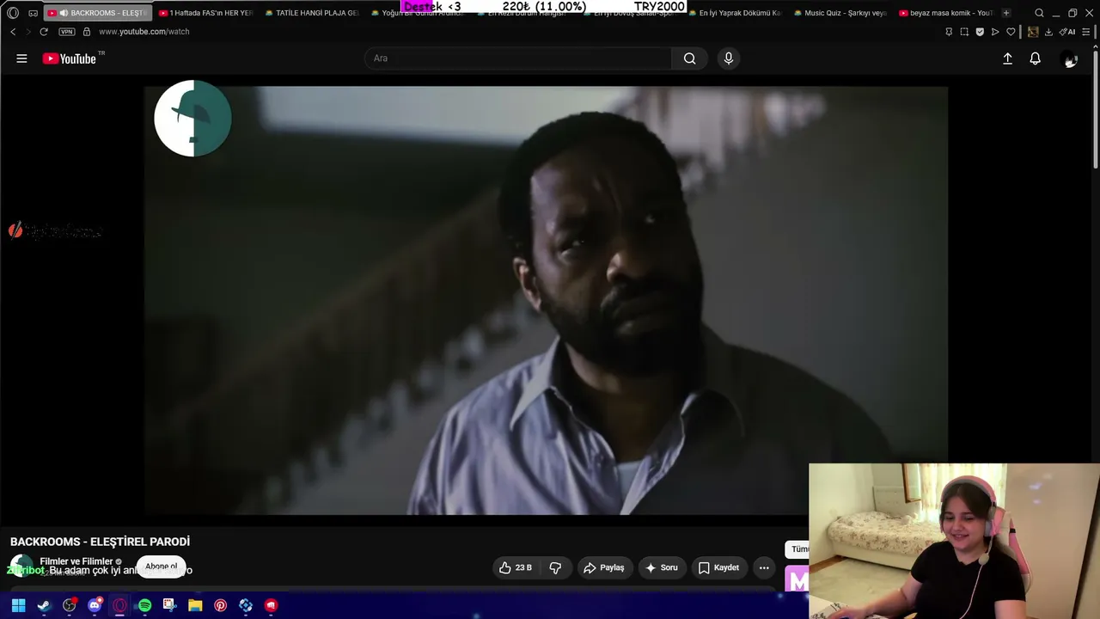Switch to 'Music Quiz - Şarkıyı' tab
Image resolution: width=1100 pixels, height=619 pixels.
(x=841, y=13)
